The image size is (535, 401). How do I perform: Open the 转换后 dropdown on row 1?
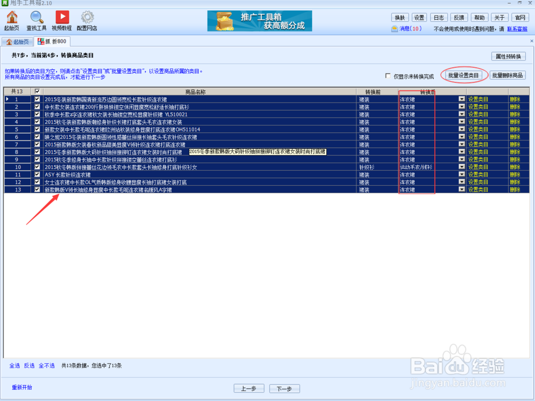461,99
